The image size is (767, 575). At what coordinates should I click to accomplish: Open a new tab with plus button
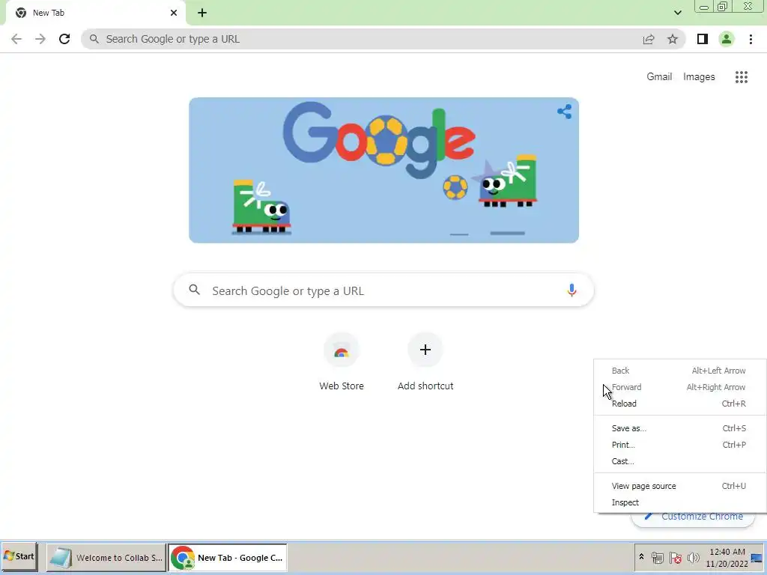(202, 13)
